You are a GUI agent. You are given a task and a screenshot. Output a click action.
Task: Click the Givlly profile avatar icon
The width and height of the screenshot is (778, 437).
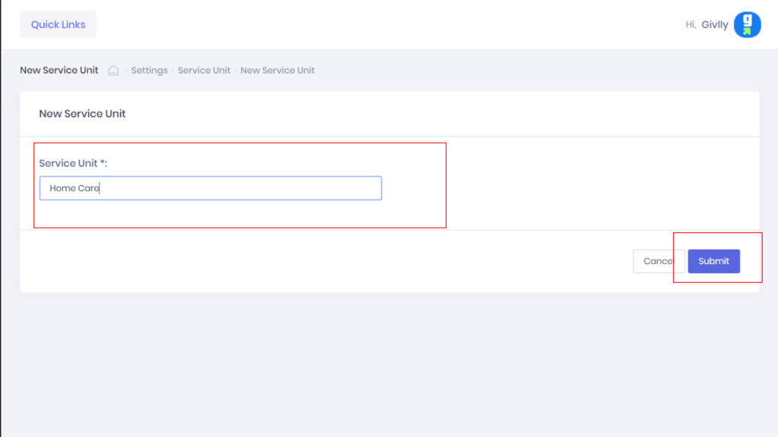747,24
